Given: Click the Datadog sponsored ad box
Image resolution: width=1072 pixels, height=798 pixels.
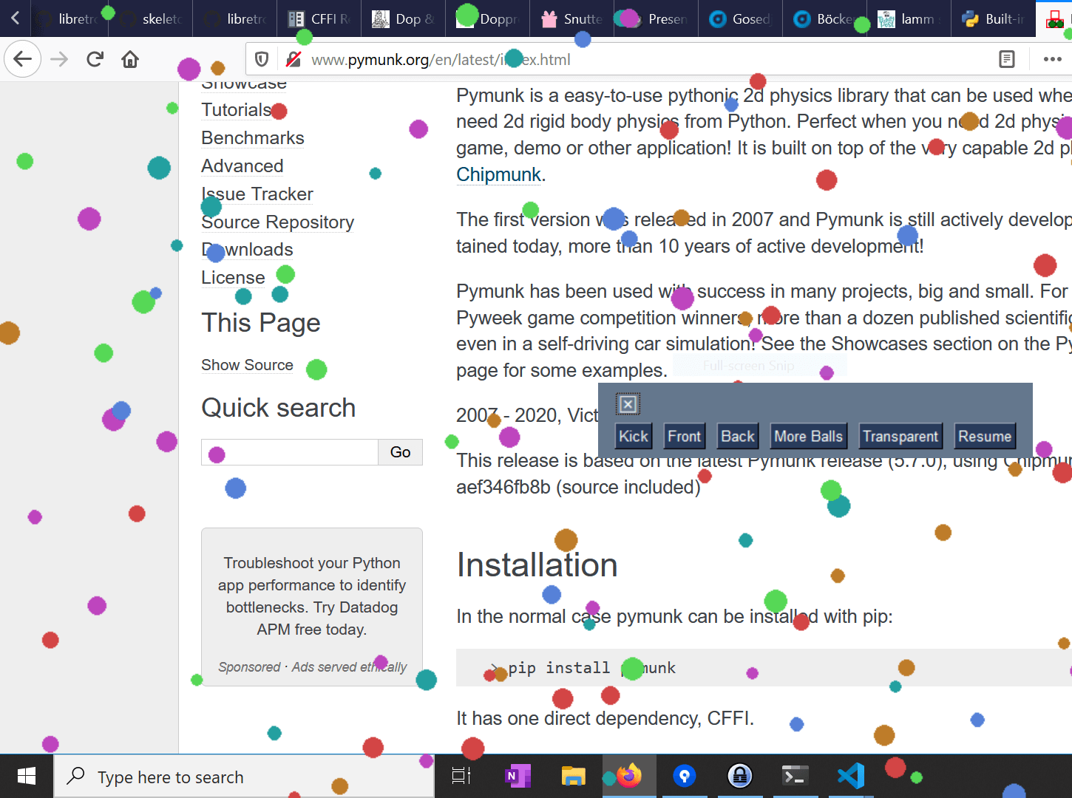Looking at the screenshot, I should tap(312, 607).
